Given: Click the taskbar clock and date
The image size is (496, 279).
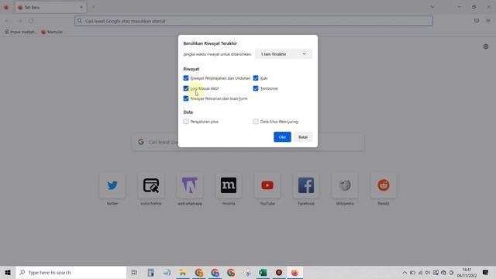Looking at the screenshot, I should 467,272.
